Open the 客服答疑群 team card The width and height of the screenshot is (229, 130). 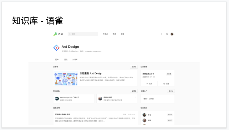pyautogui.click(x=117, y=99)
